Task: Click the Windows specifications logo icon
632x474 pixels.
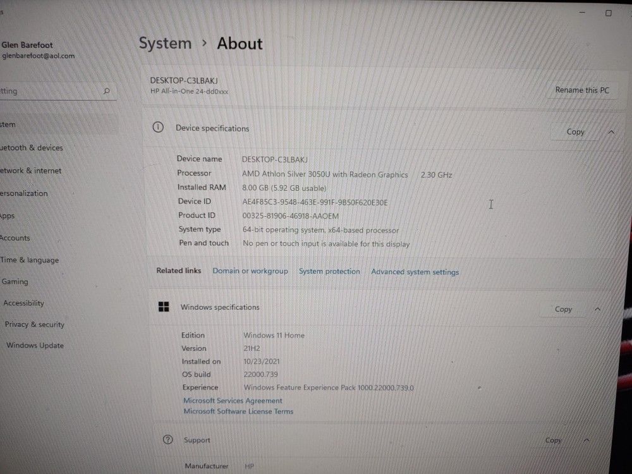Action: click(164, 307)
